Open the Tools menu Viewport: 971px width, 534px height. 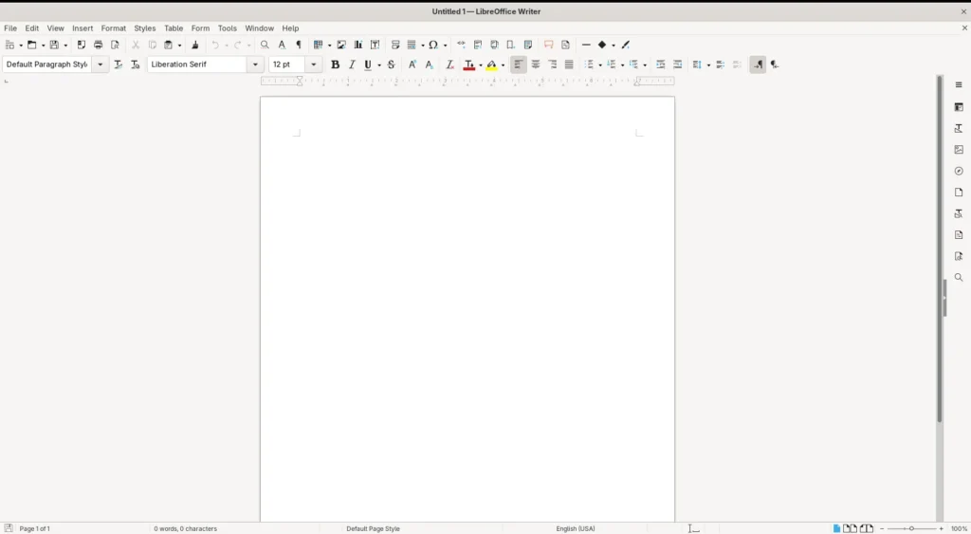pos(228,28)
